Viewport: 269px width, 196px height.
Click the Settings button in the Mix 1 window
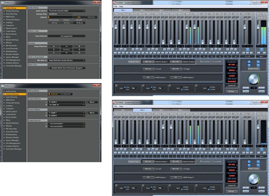[x=232, y=92]
